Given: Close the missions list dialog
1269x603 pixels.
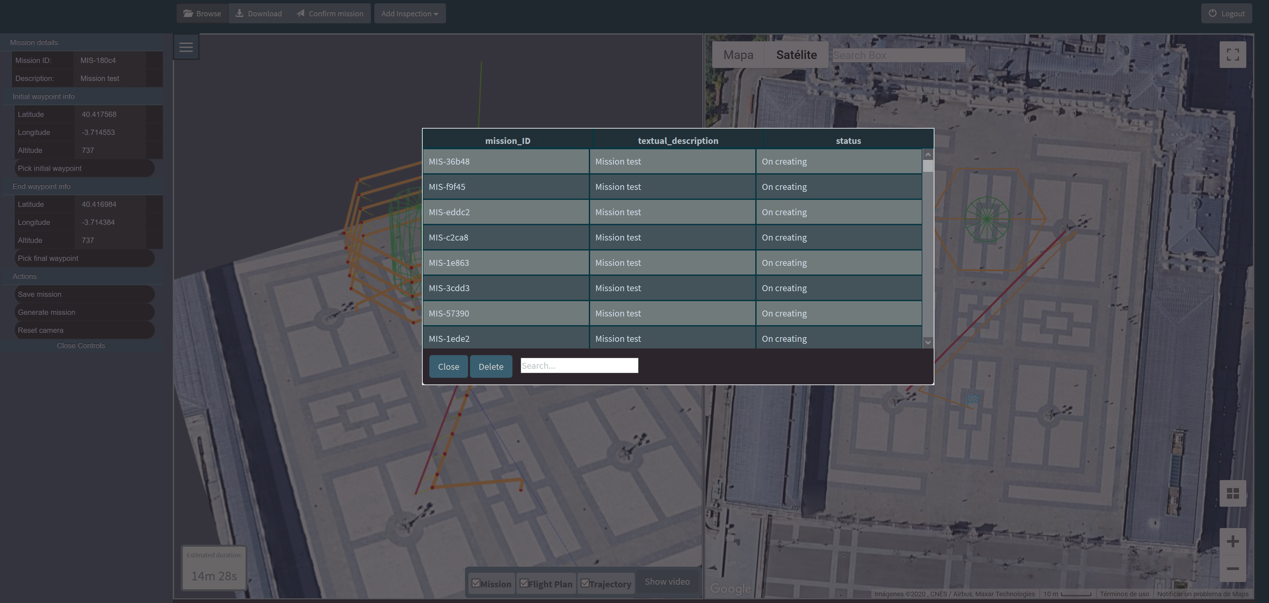Looking at the screenshot, I should (448, 366).
